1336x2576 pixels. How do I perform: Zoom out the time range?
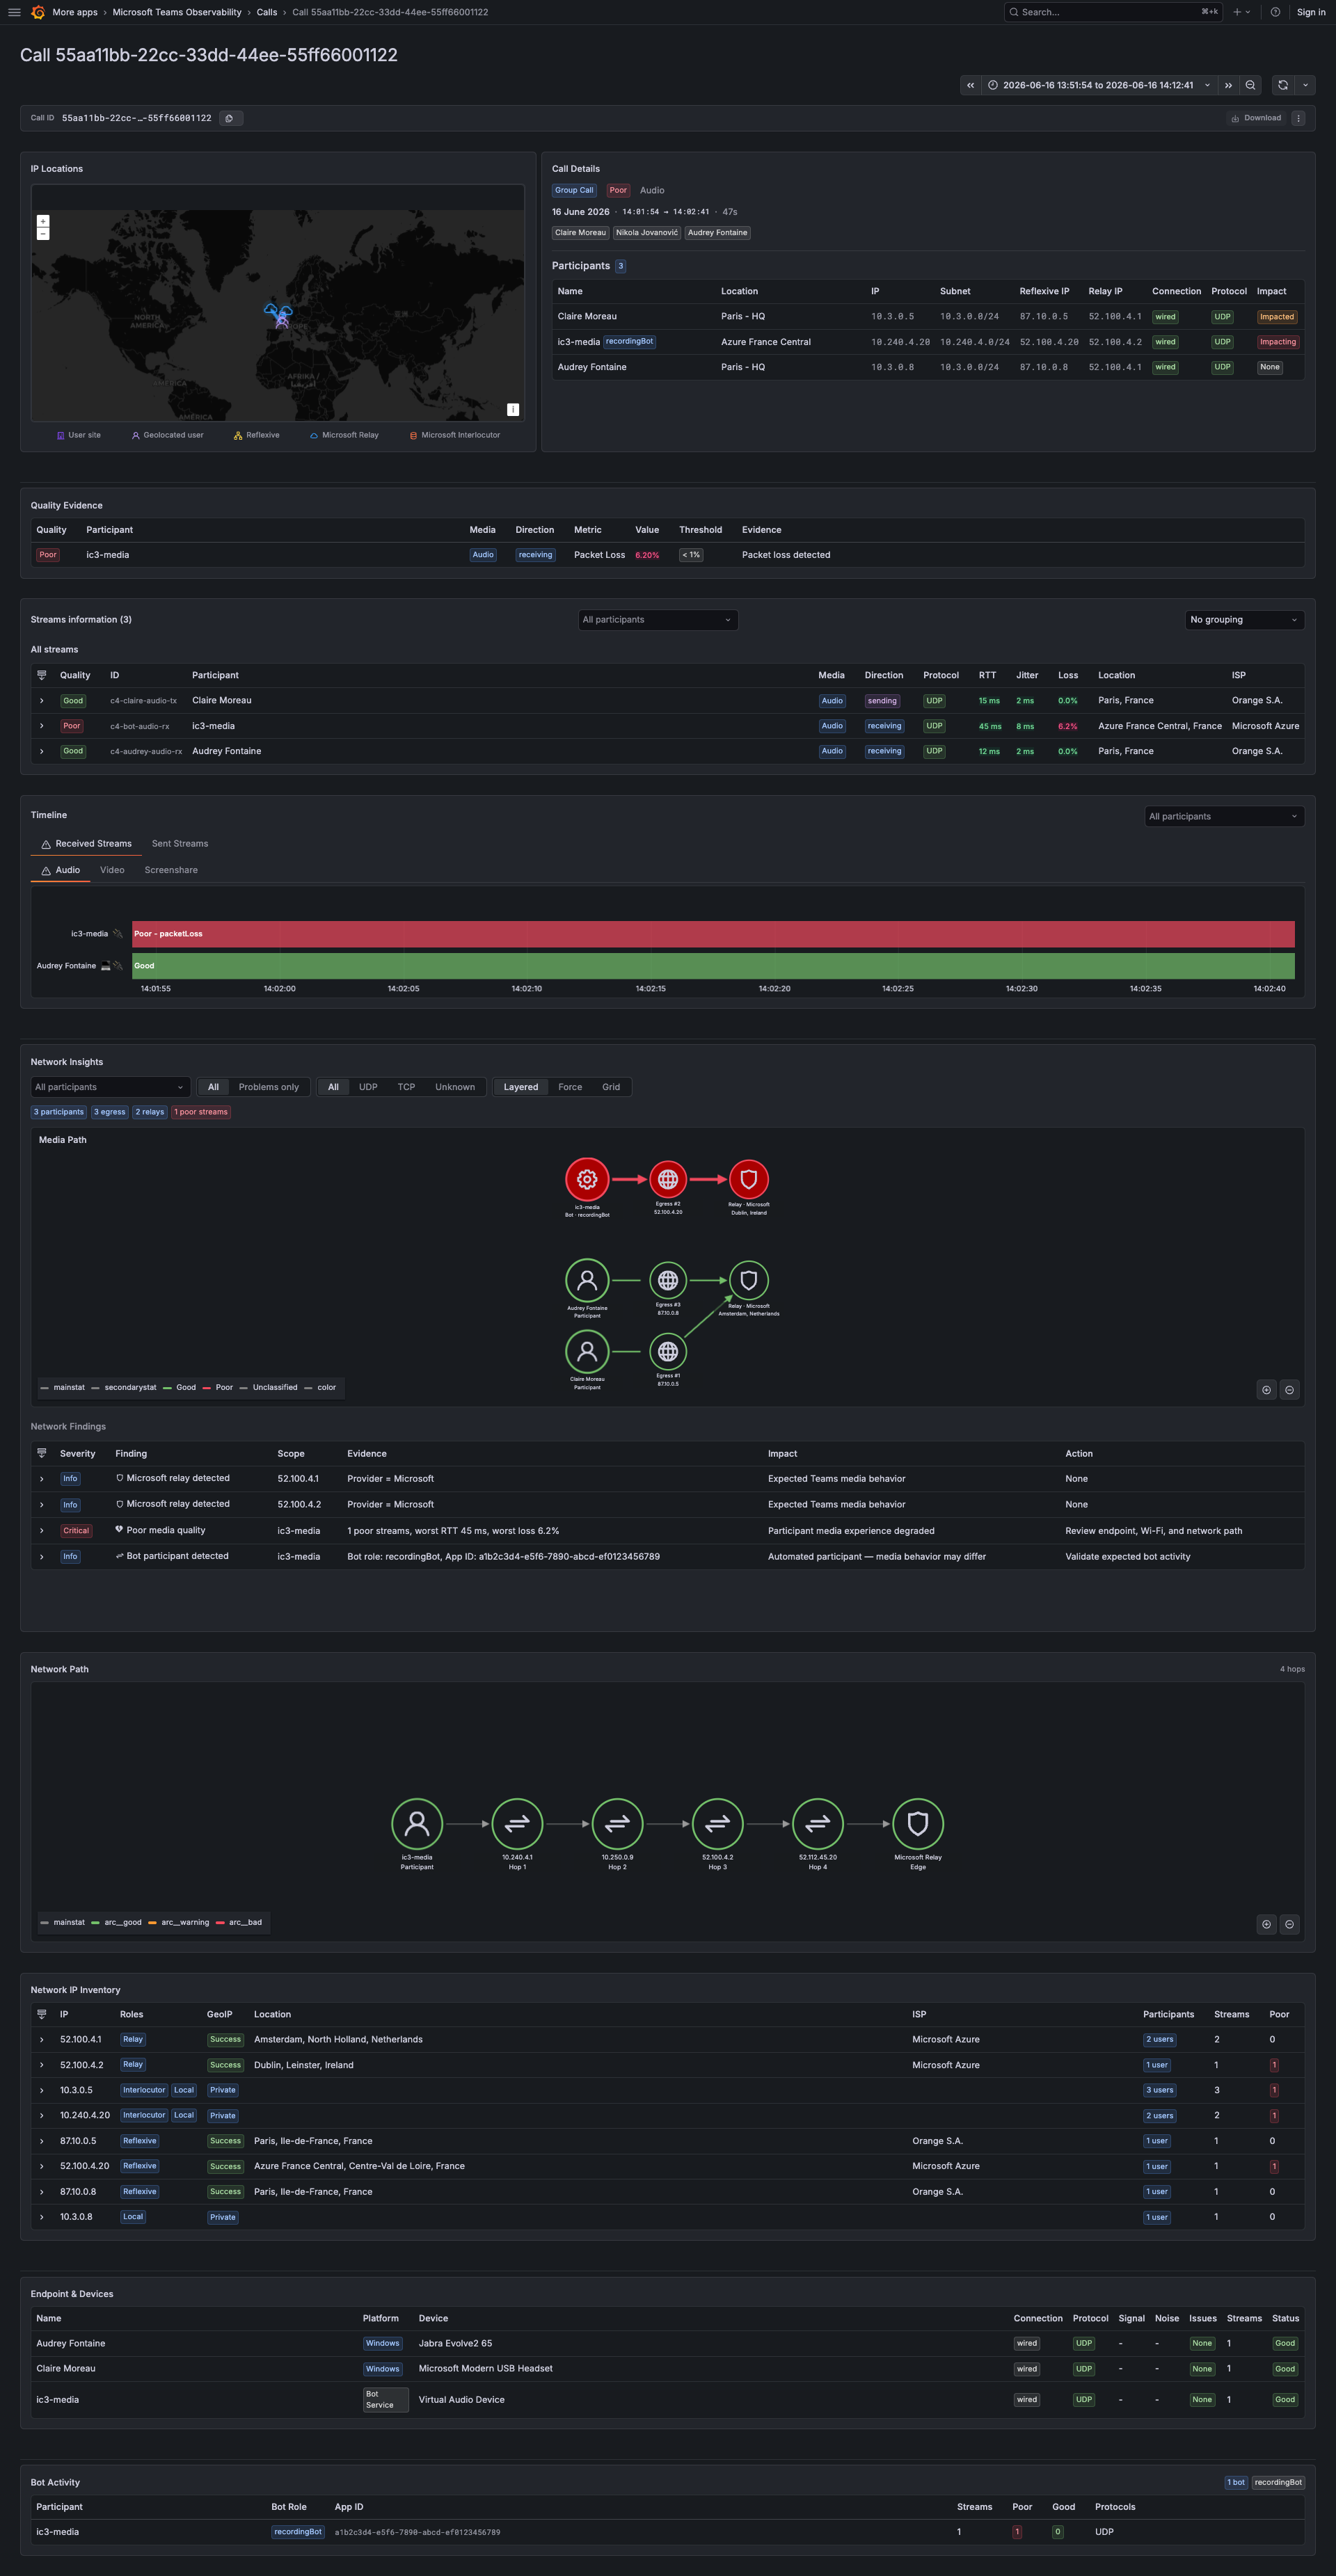coord(1250,85)
